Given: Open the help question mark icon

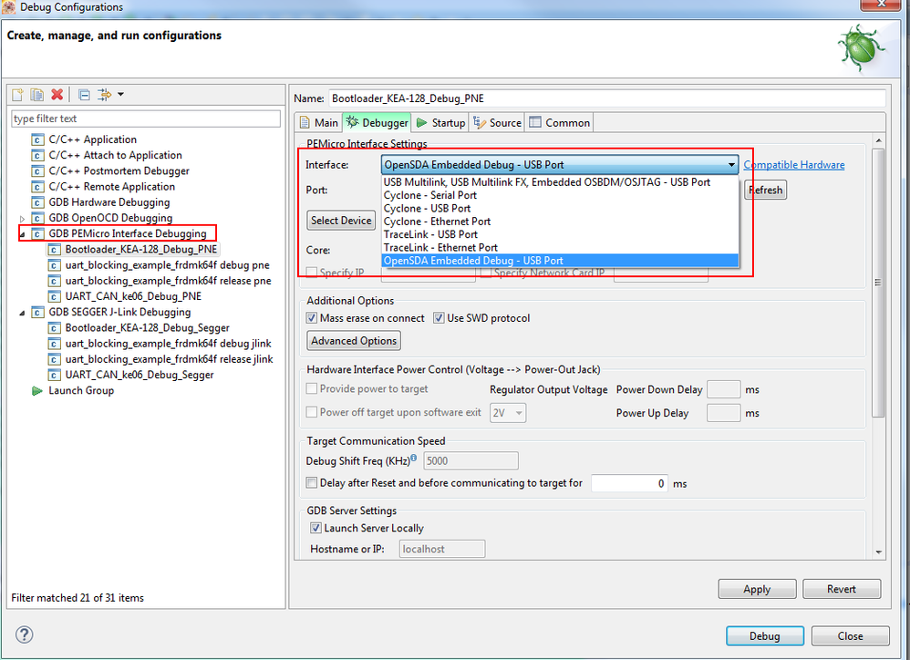Looking at the screenshot, I should click(25, 634).
